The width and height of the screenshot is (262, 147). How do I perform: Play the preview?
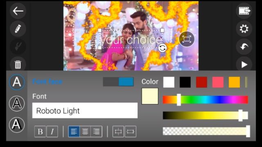point(244,65)
